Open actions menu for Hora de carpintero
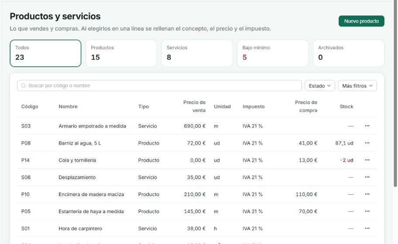 367,228
